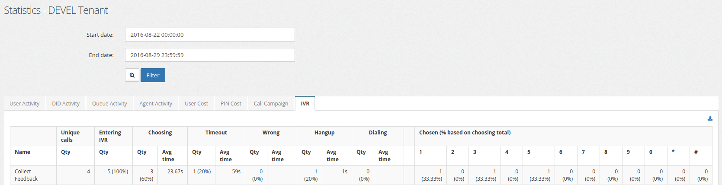Click the Entering IVR column header

tap(110, 136)
